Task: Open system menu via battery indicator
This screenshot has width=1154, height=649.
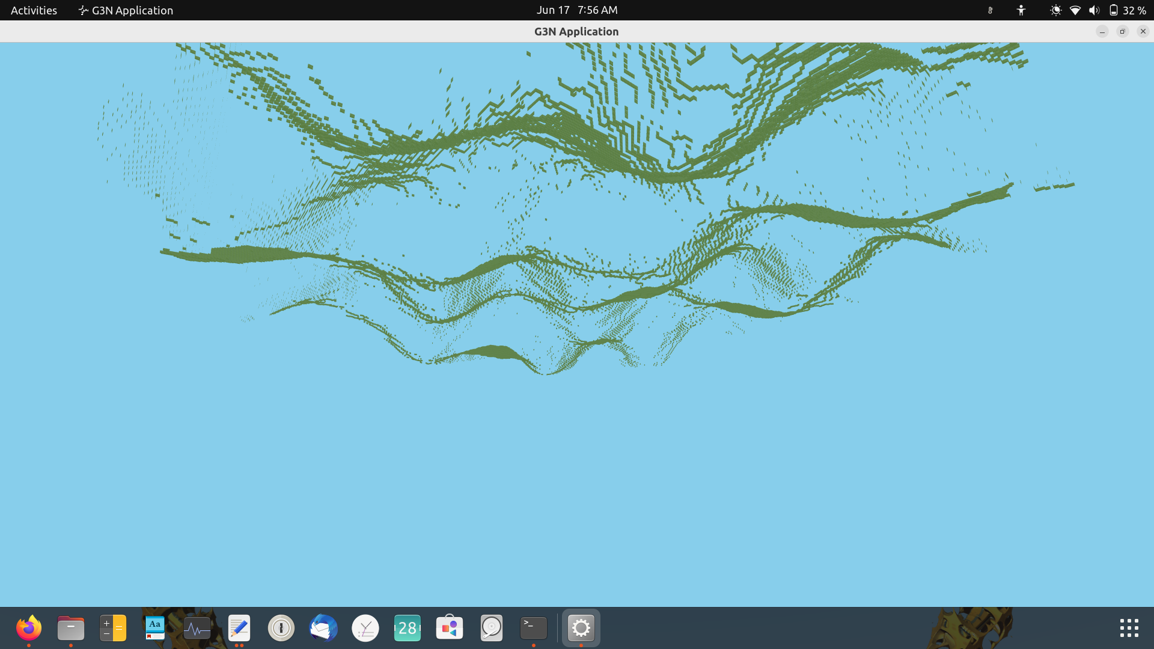Action: pyautogui.click(x=1127, y=10)
